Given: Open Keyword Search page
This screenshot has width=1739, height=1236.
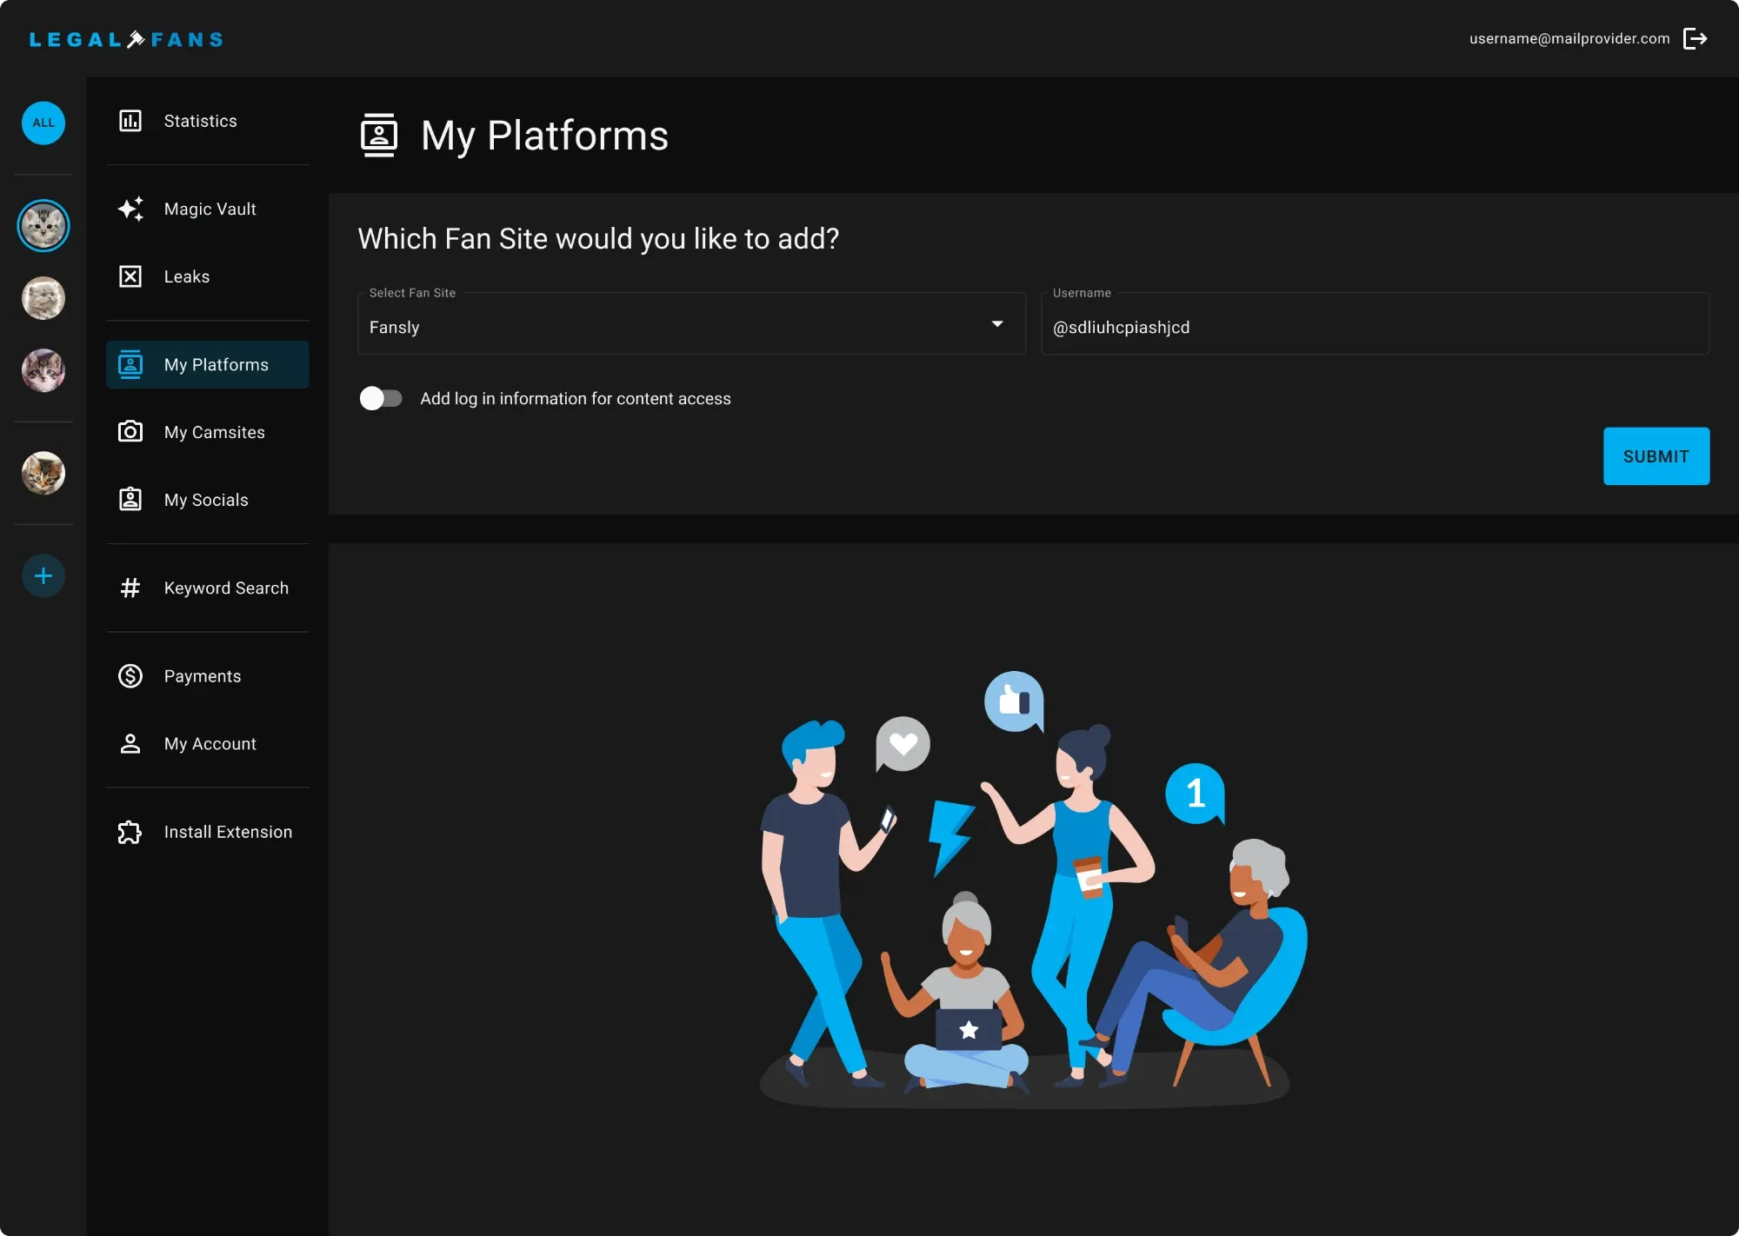Looking at the screenshot, I should (208, 588).
